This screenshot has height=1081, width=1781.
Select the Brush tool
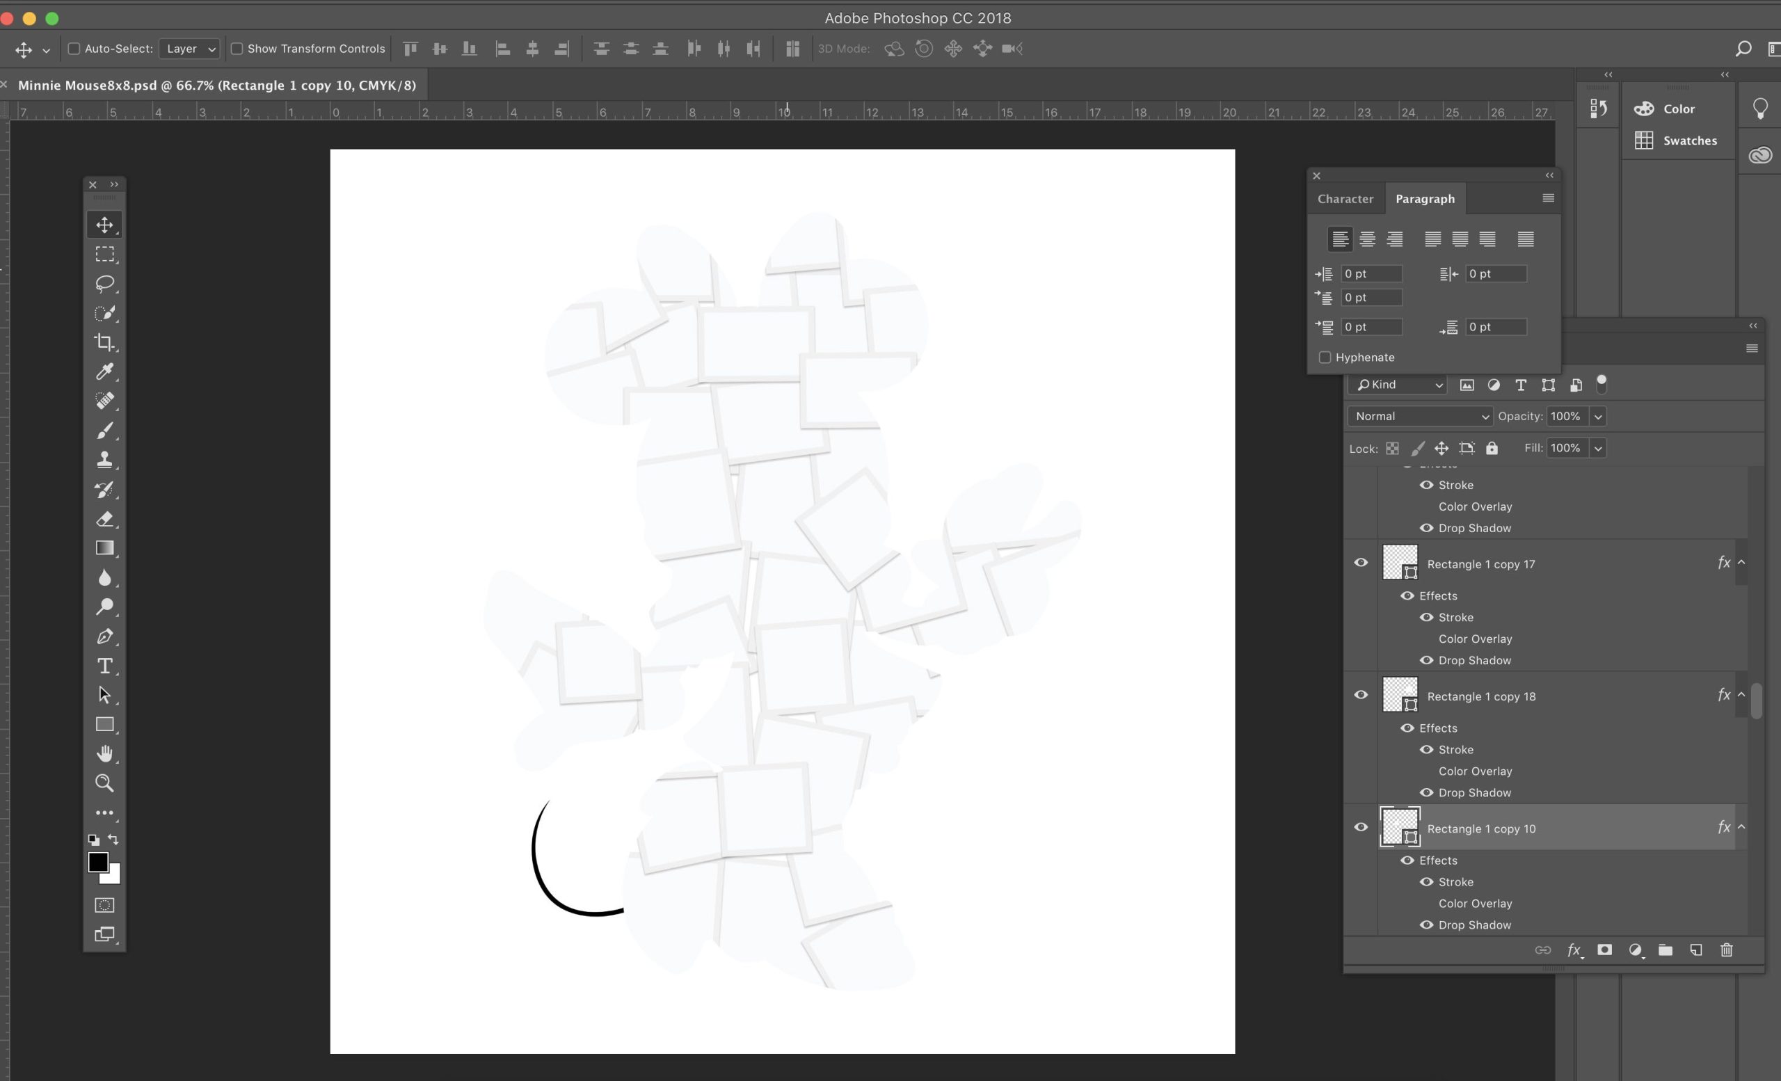click(105, 431)
